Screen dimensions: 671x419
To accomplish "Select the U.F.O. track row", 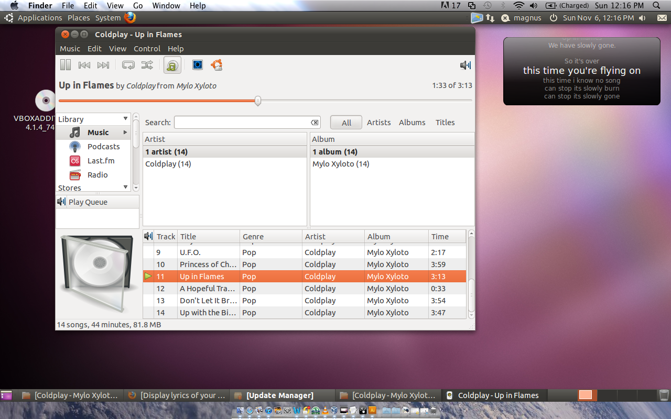I will click(305, 252).
